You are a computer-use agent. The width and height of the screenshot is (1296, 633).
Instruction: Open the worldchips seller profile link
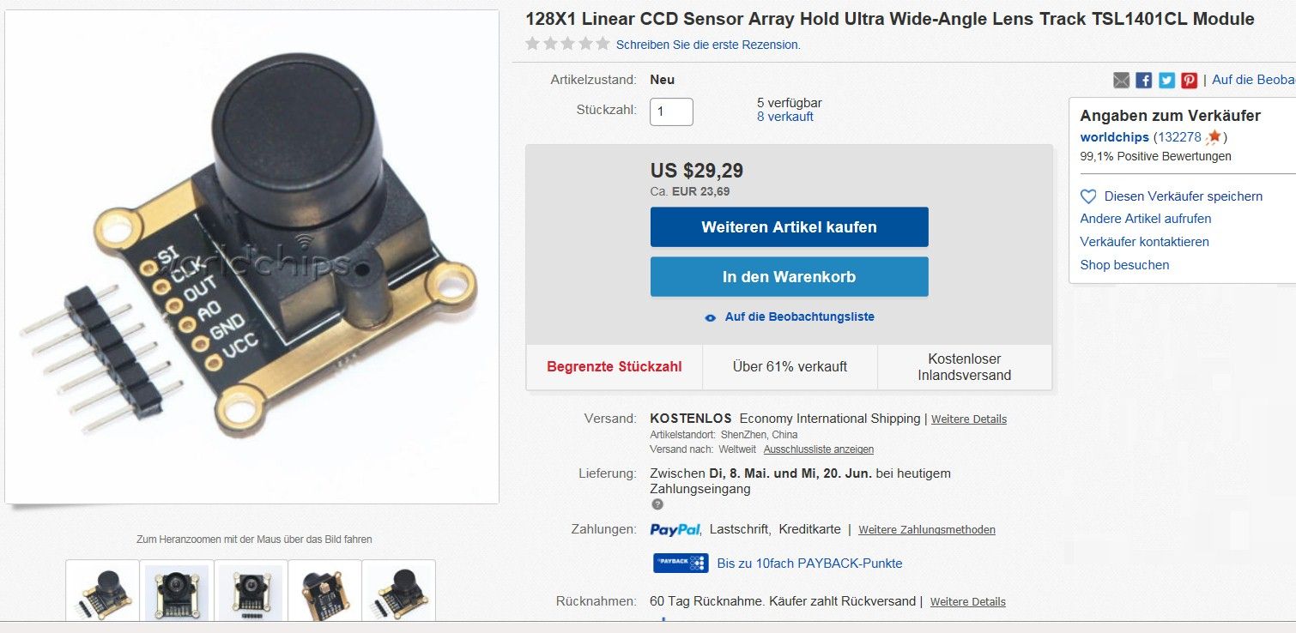coord(1114,137)
